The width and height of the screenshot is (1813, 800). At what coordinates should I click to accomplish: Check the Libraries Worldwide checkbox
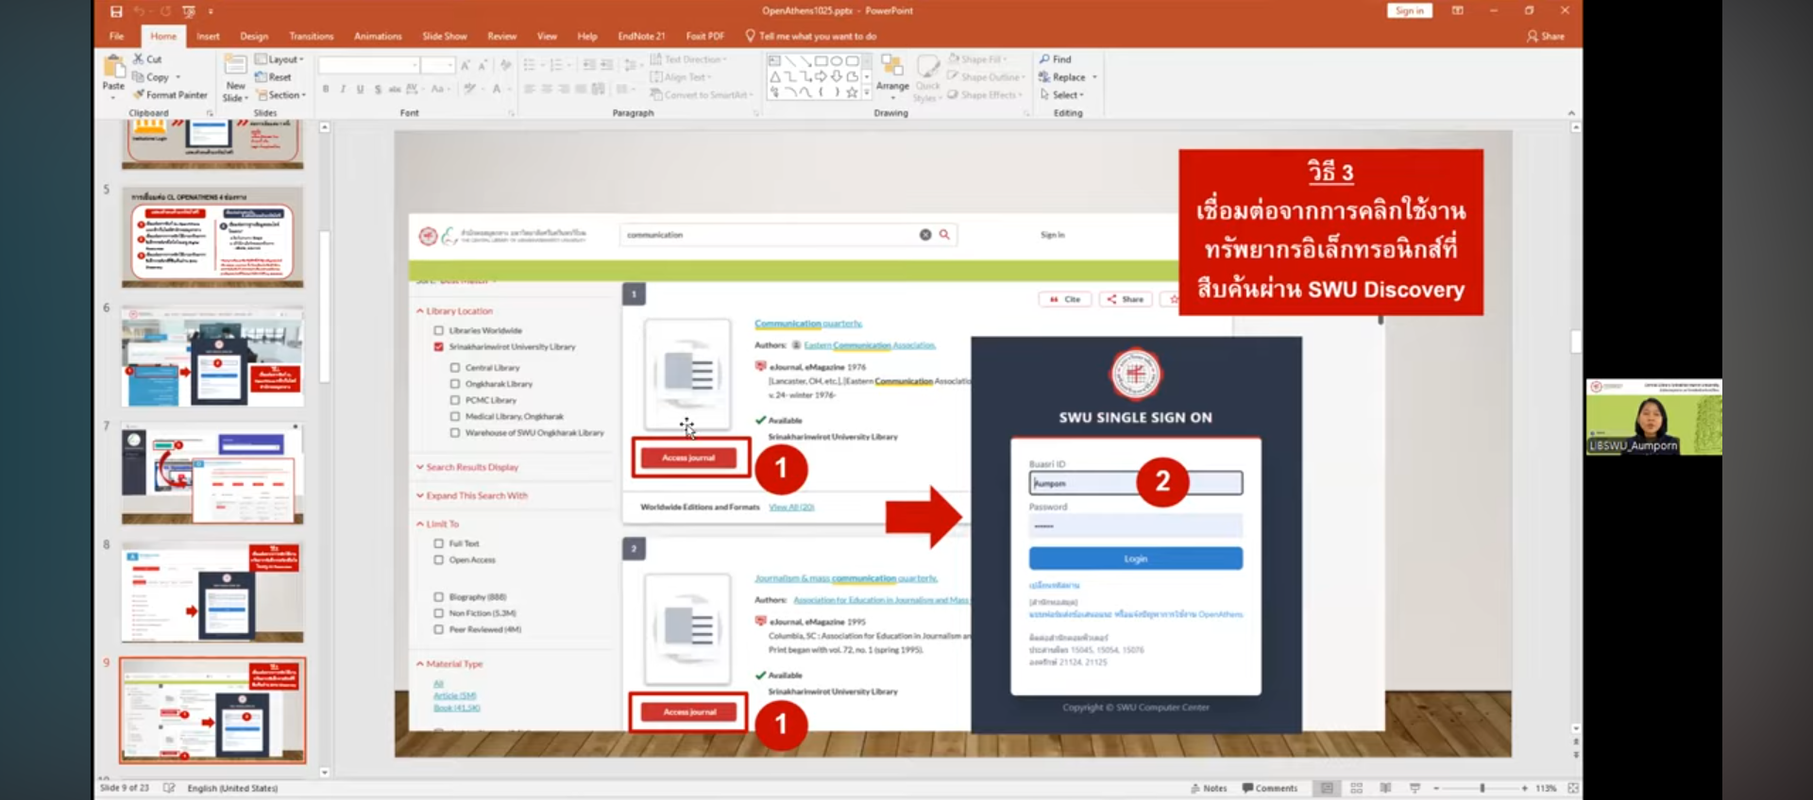438,330
